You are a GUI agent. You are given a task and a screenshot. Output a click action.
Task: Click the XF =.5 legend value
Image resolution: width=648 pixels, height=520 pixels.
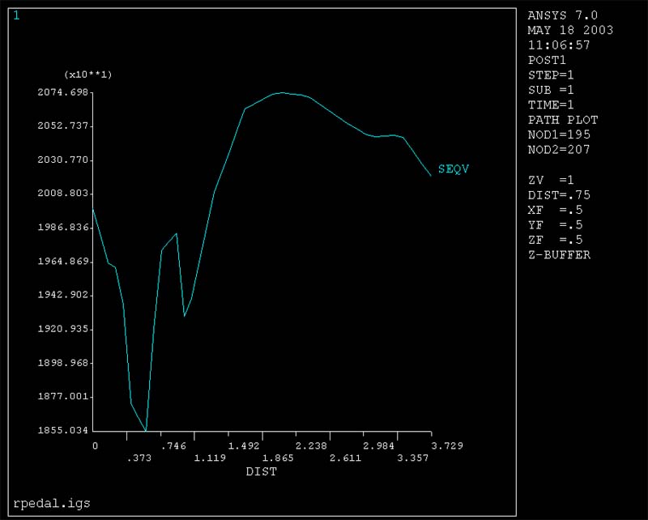pos(555,210)
